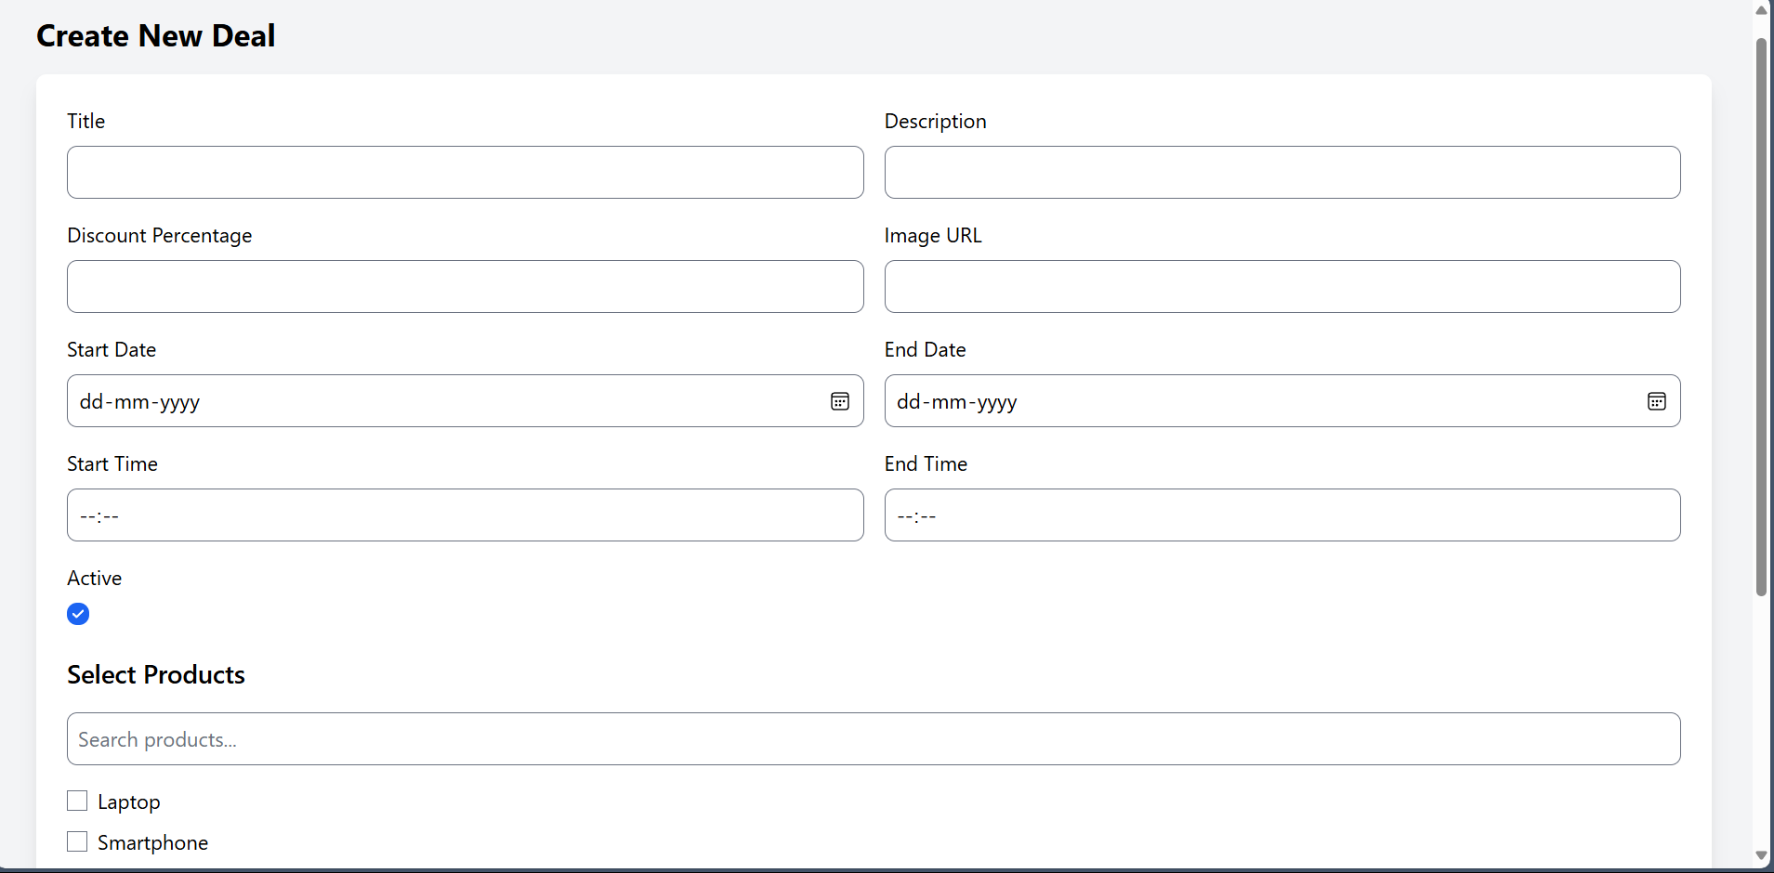Tick the Laptop product checkbox
Image resolution: width=1774 pixels, height=873 pixels.
[x=77, y=801]
